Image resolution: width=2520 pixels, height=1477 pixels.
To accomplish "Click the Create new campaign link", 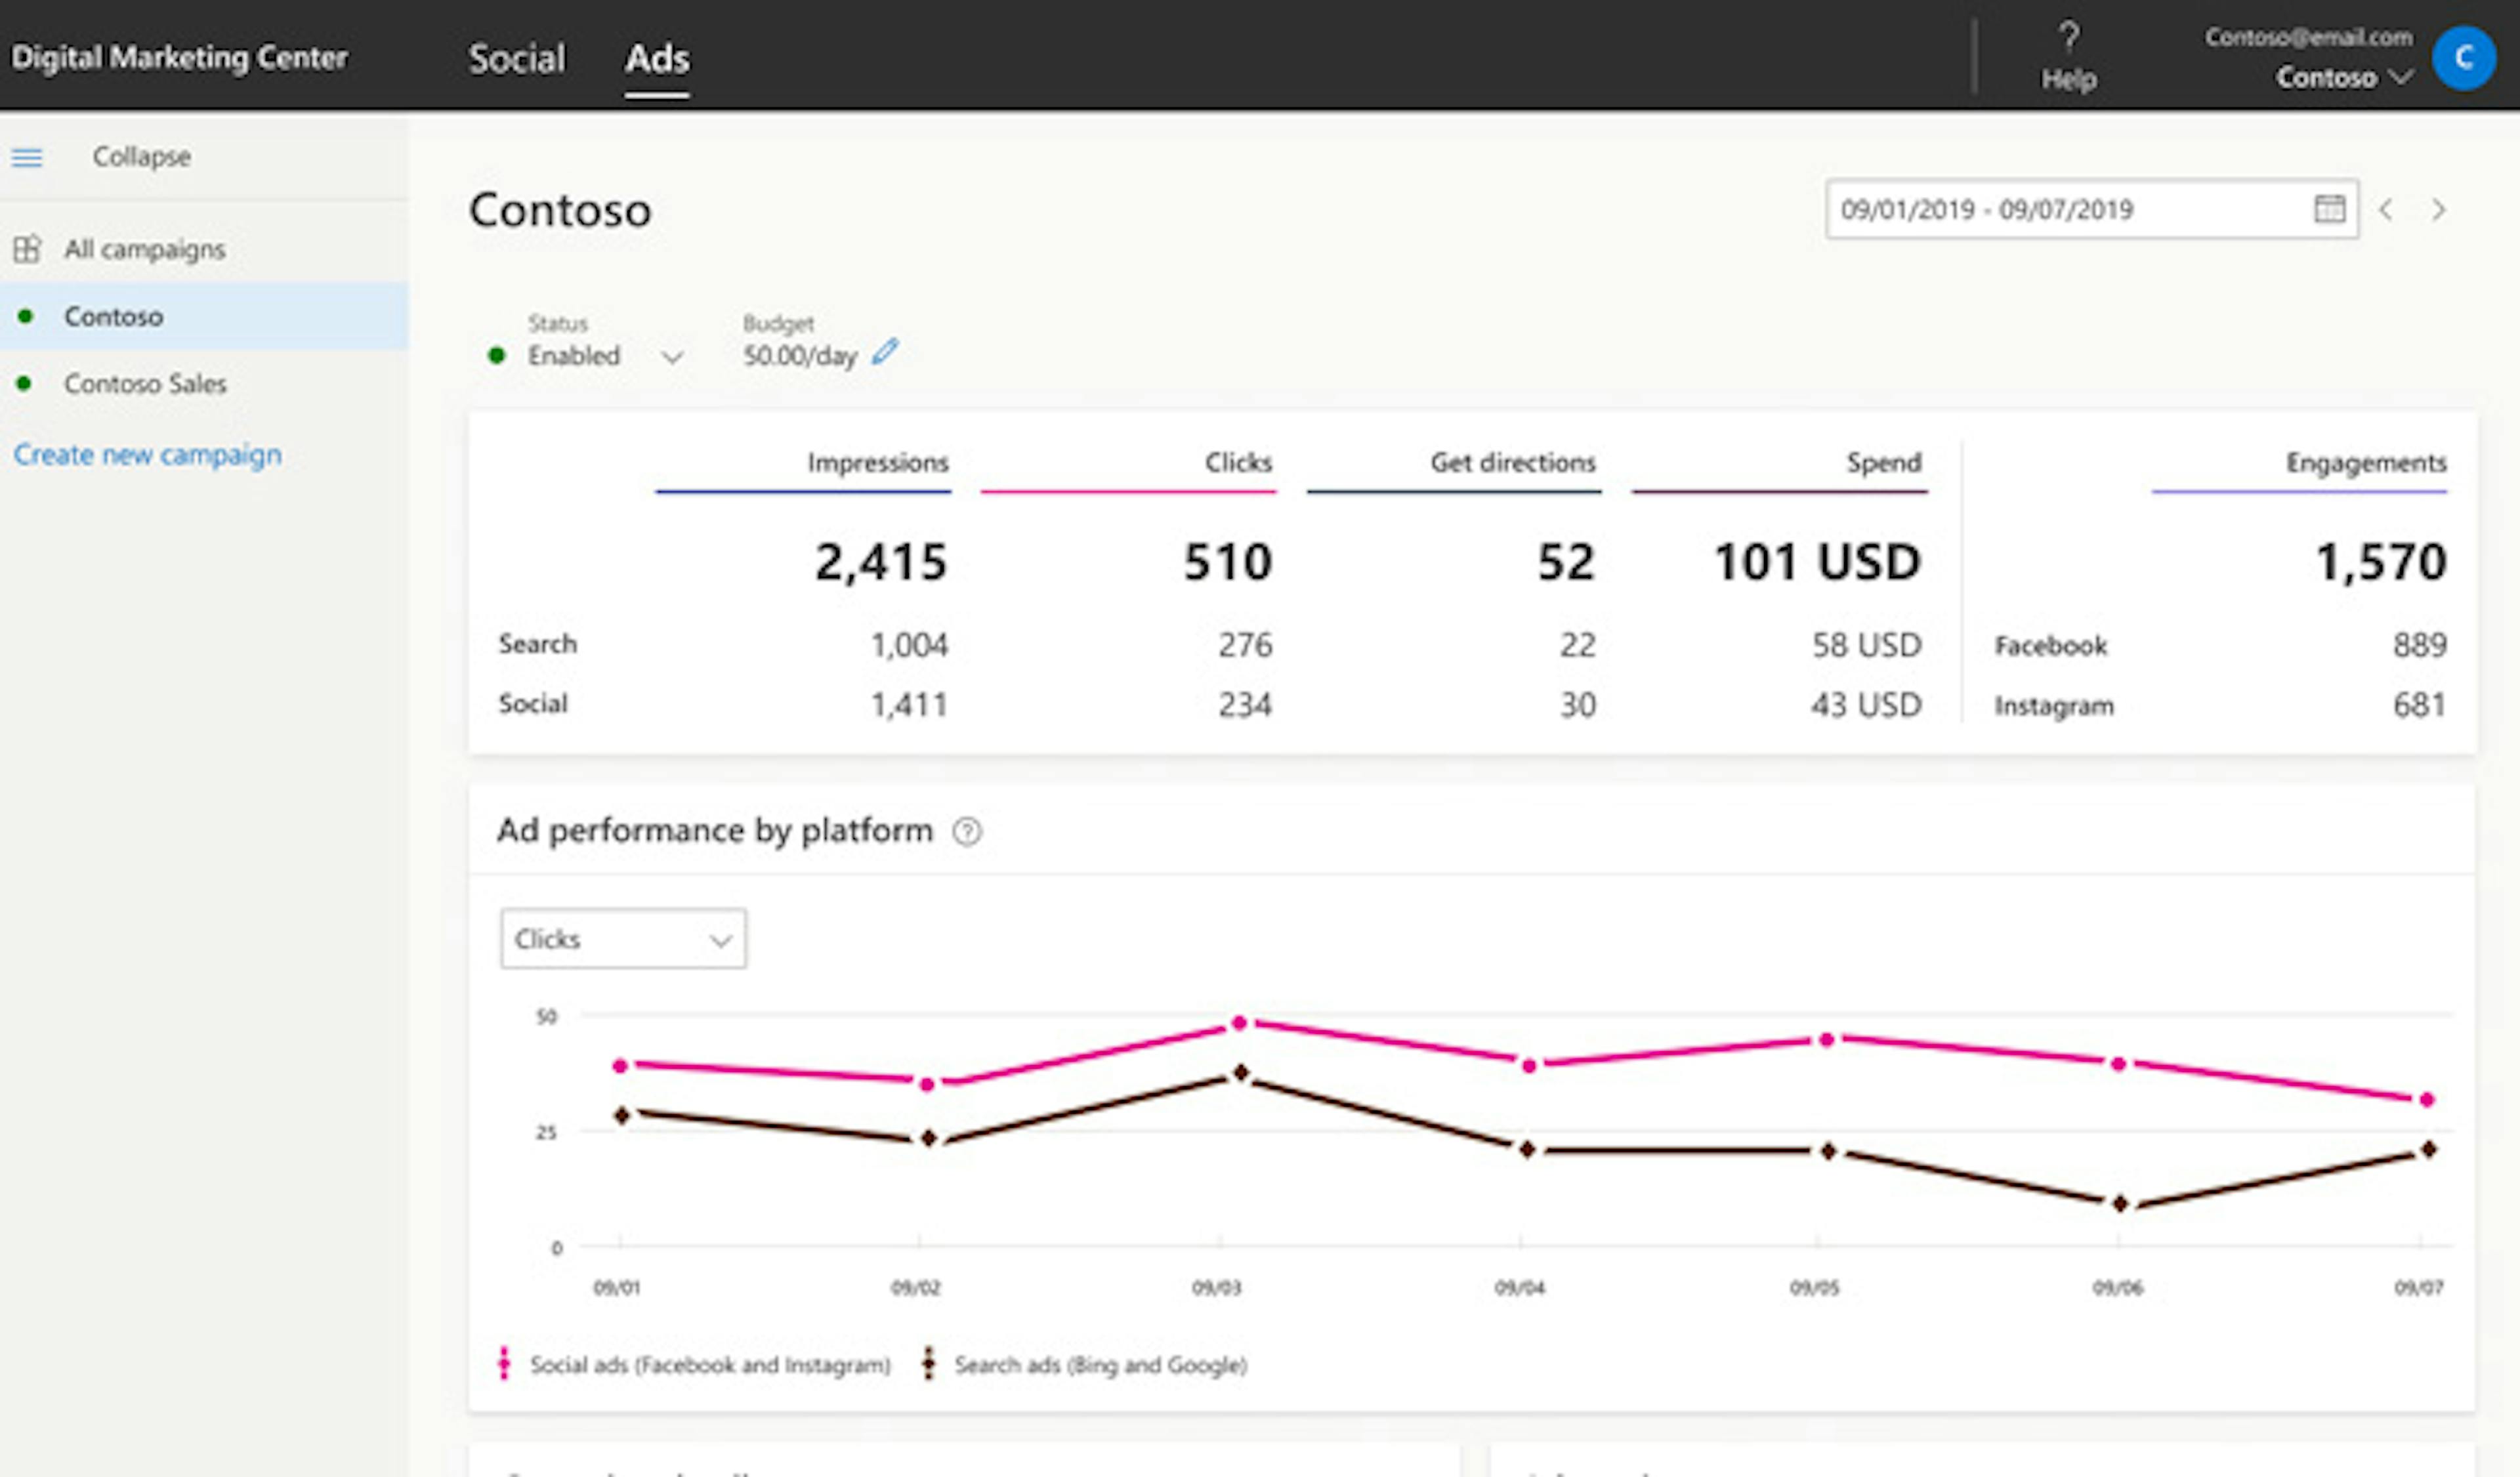I will click(x=148, y=454).
